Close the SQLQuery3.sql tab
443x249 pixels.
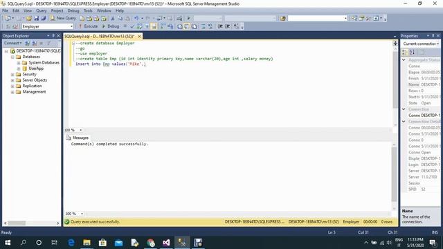[139, 37]
